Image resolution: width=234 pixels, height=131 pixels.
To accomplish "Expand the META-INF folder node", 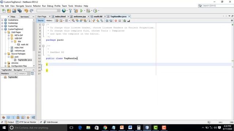I will (x=9, y=35).
